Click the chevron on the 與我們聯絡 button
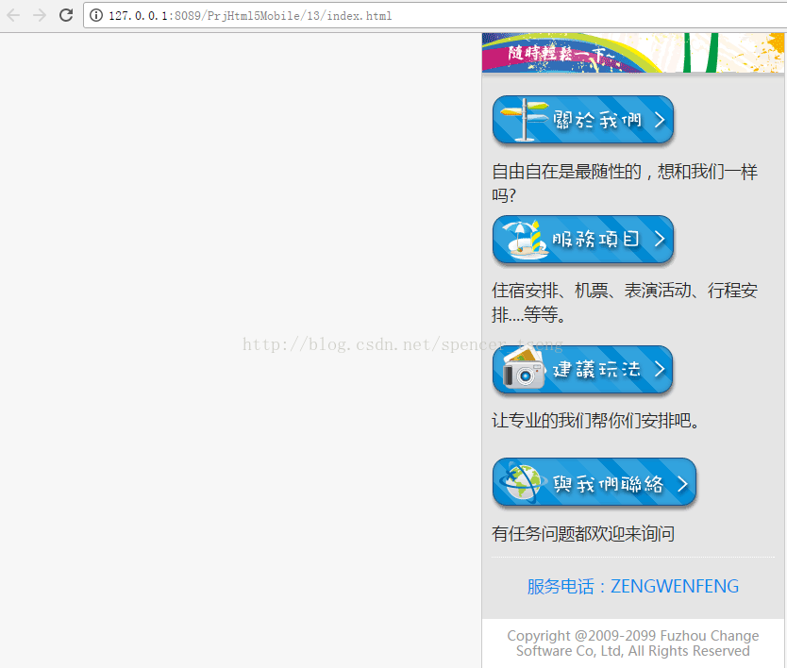 682,484
